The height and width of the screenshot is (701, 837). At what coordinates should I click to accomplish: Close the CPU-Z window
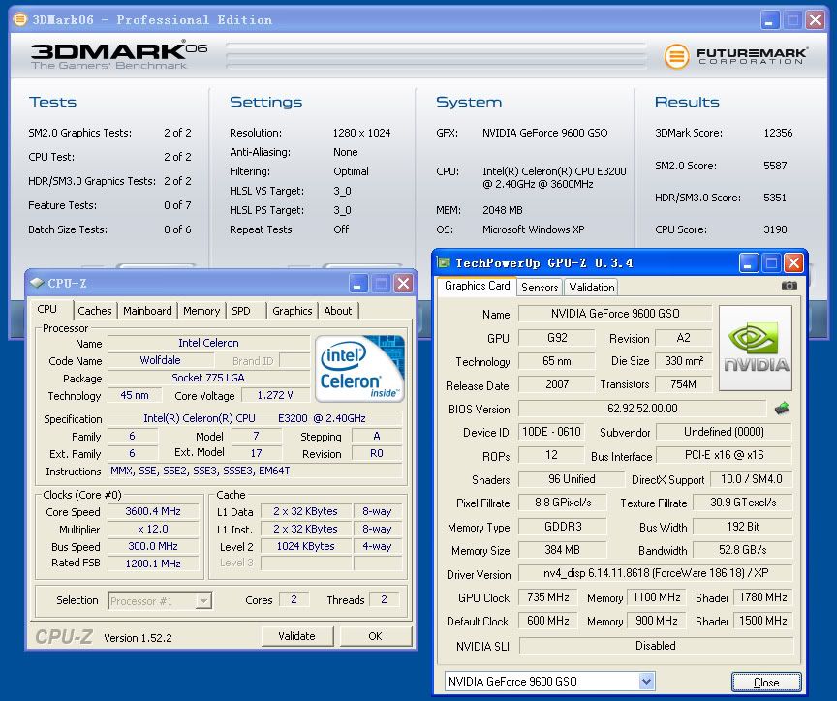(403, 283)
